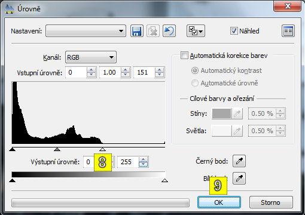Viewport: 305px width, 215px height.
Task: Reset settings with the blue undo arrow
Action: pyautogui.click(x=169, y=31)
